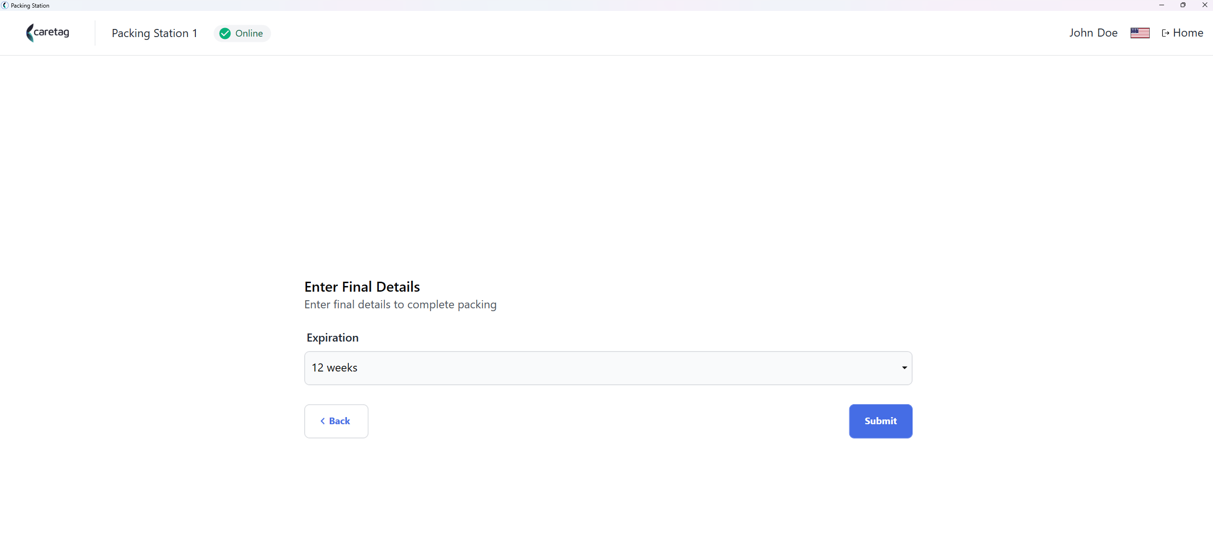Click the caretag logo

click(x=48, y=33)
